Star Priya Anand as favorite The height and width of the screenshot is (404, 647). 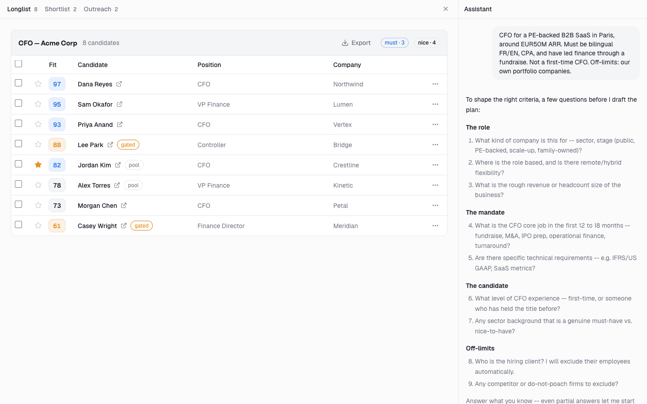(38, 124)
